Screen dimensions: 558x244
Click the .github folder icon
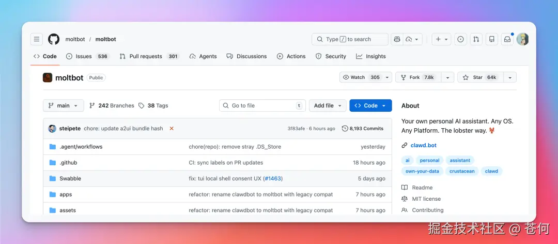pyautogui.click(x=53, y=163)
